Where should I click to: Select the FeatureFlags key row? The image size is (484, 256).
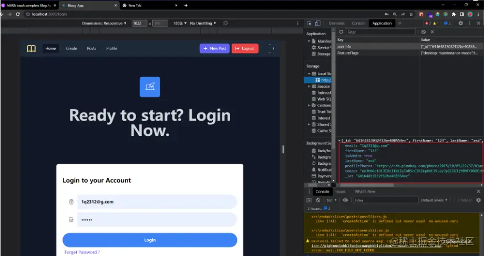click(410, 53)
